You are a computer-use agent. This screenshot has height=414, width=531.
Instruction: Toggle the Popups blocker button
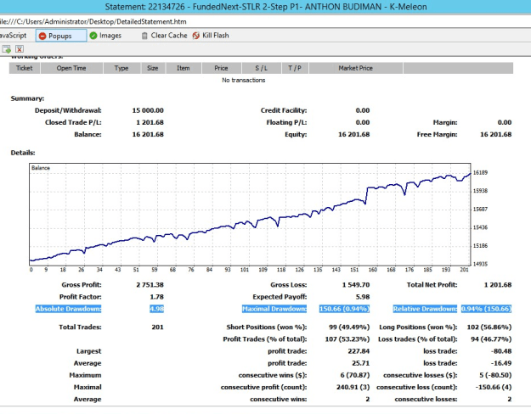click(61, 36)
